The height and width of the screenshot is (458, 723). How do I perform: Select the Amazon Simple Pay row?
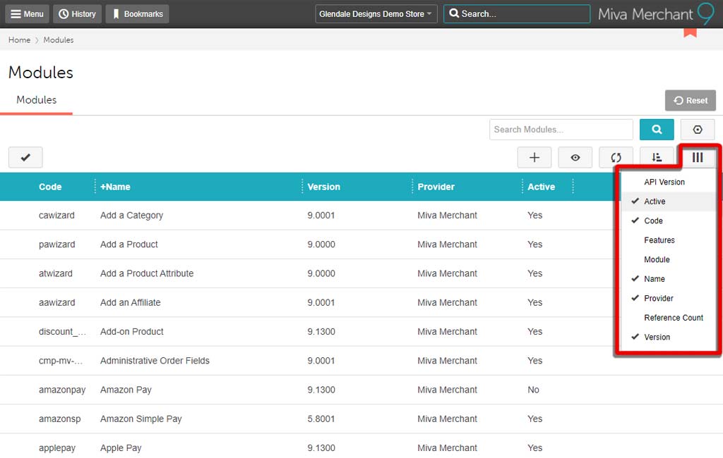click(361, 419)
